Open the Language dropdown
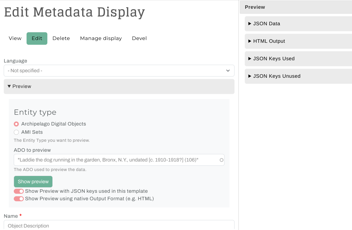This screenshot has width=352, height=230. (x=119, y=71)
